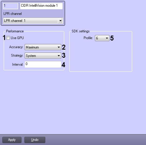The width and height of the screenshot is (146, 145).
Task: Click the module ID number field
Action: [x=10, y=6]
